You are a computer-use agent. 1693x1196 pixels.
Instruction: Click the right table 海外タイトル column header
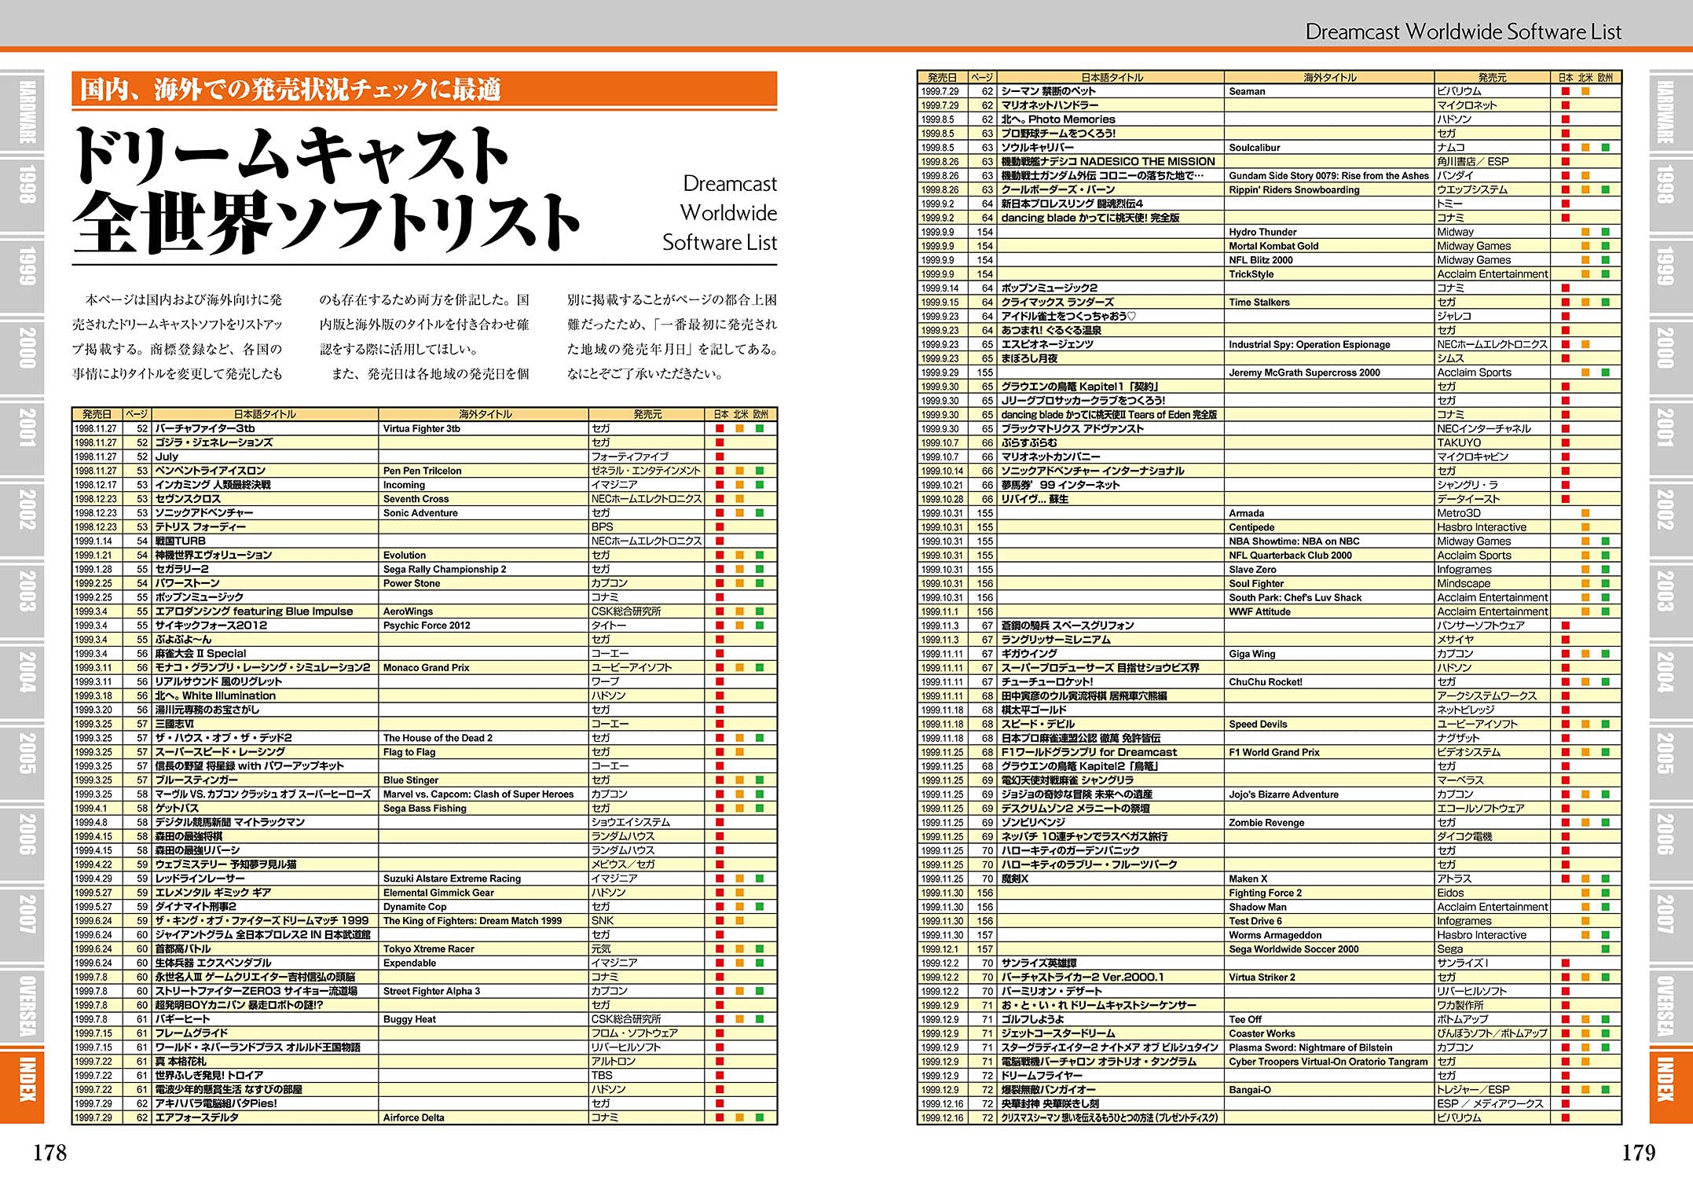1329,77
